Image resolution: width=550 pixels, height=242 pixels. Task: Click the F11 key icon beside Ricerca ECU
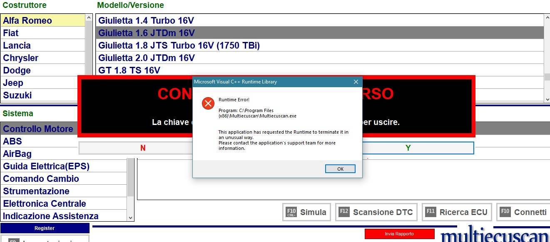[431, 212]
